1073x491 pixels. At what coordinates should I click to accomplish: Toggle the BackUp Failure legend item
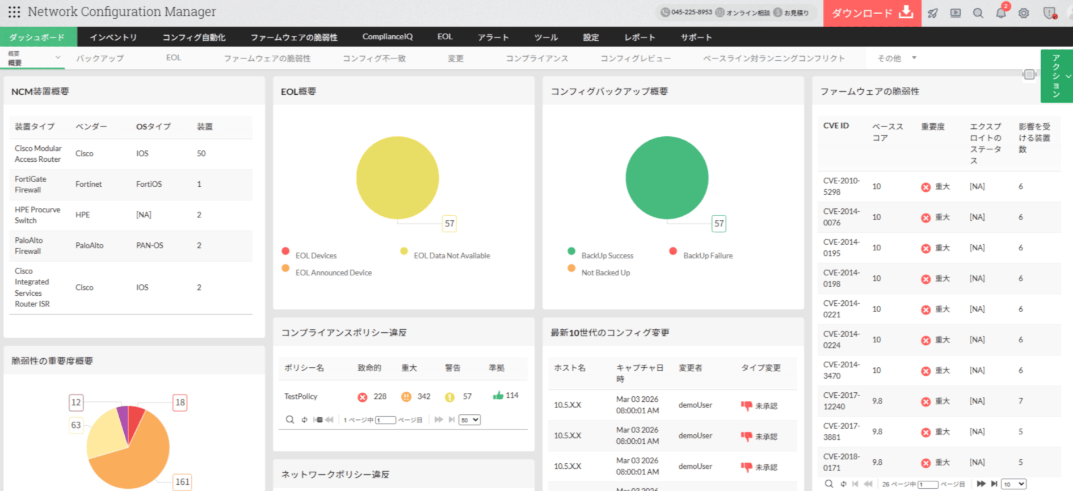707,256
